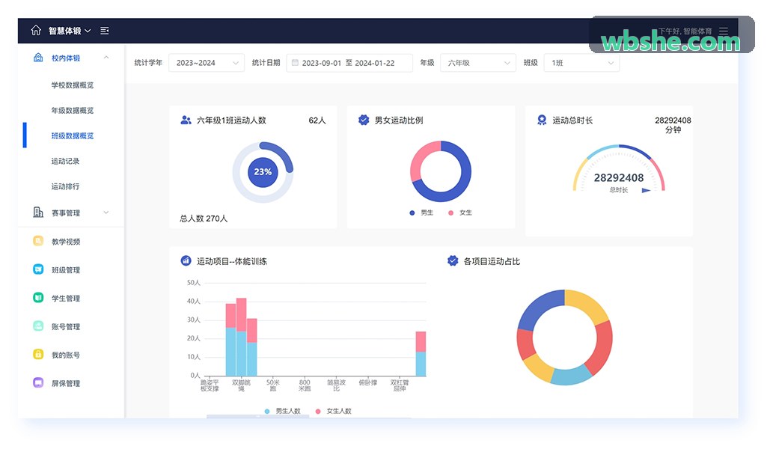Click the 赛事管理 building icon
The width and height of the screenshot is (770, 449).
pos(38,213)
